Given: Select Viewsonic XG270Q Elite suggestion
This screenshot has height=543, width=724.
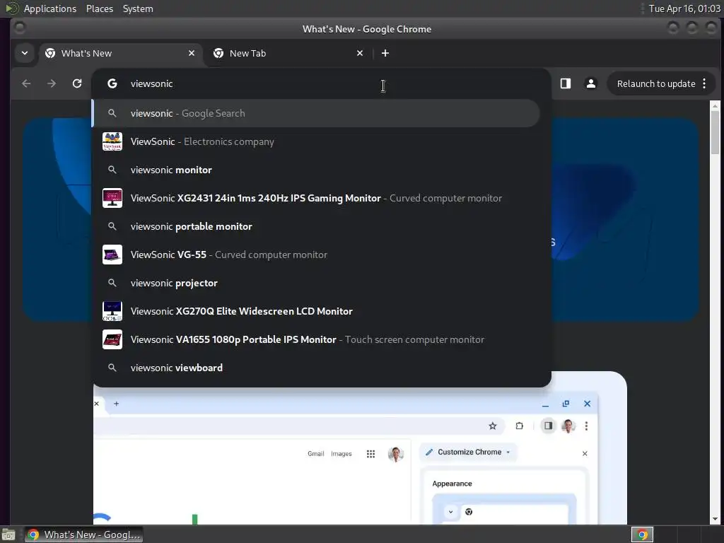Looking at the screenshot, I should point(316,311).
